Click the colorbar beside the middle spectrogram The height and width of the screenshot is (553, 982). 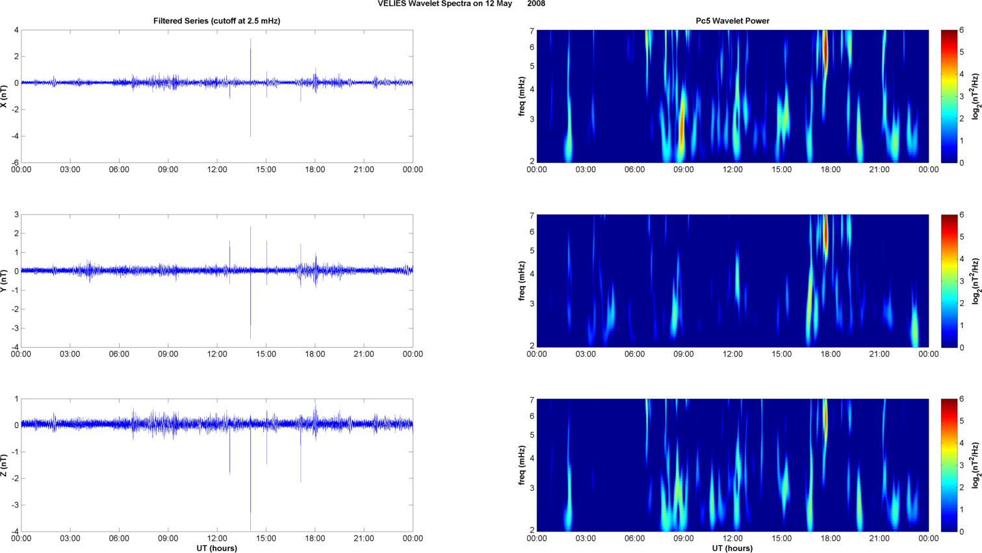(949, 281)
